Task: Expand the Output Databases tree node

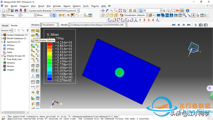Action: coord(2,35)
